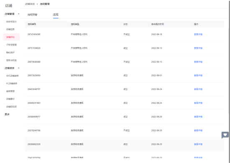Click 成立 status in 2022-09-01 row

tap(125, 75)
